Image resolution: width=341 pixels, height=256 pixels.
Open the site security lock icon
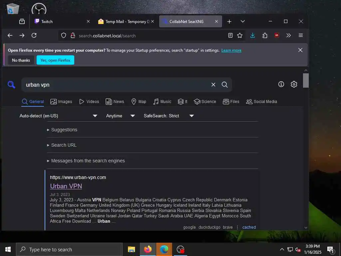coord(73,35)
